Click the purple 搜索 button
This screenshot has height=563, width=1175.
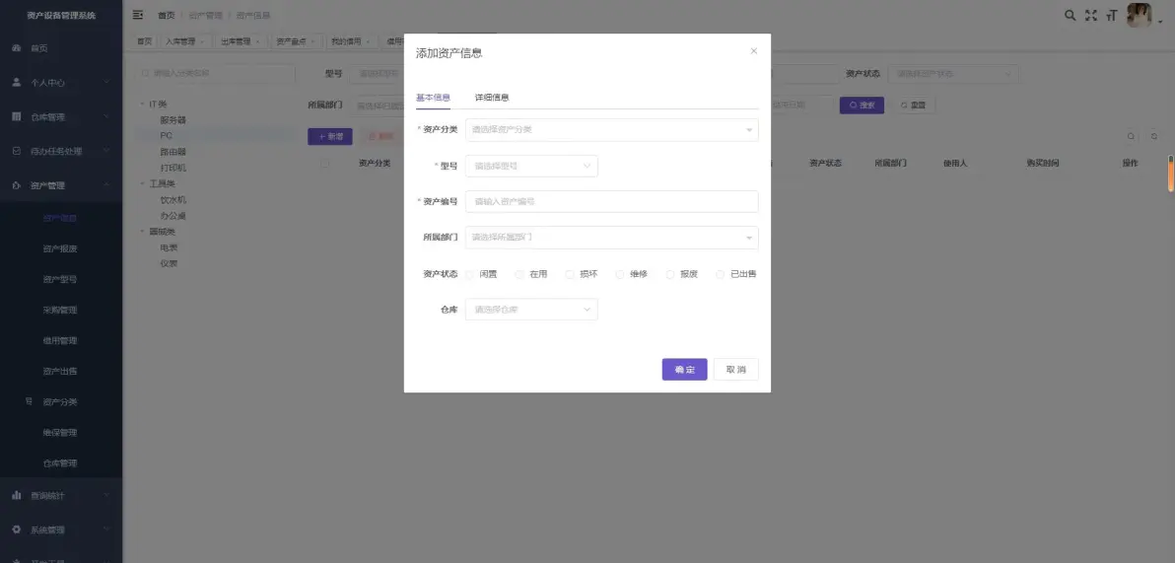pyautogui.click(x=862, y=106)
